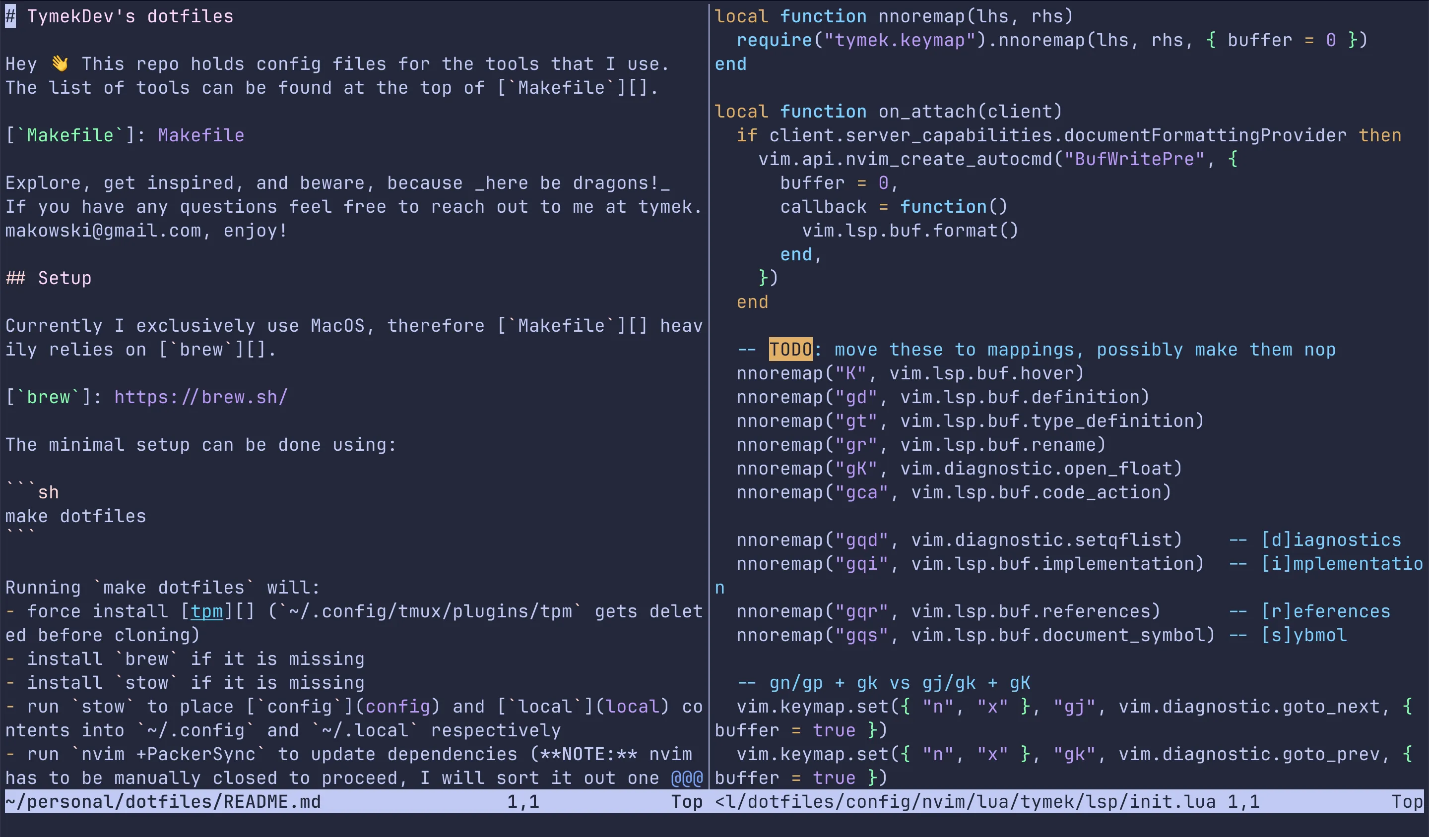Click "local function on_attach(client)" line
This screenshot has height=837, width=1429.
888,111
